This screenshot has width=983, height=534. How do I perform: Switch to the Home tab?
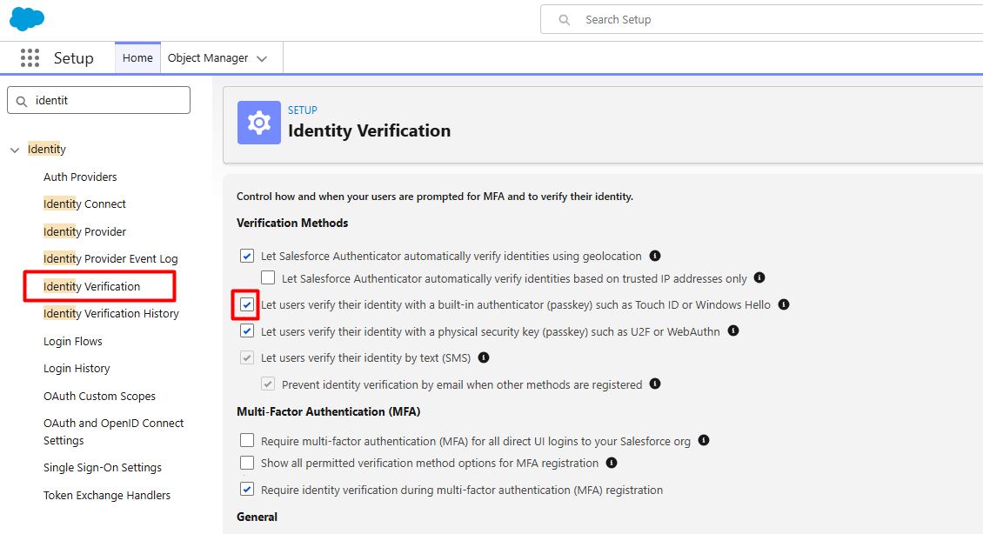coord(137,57)
